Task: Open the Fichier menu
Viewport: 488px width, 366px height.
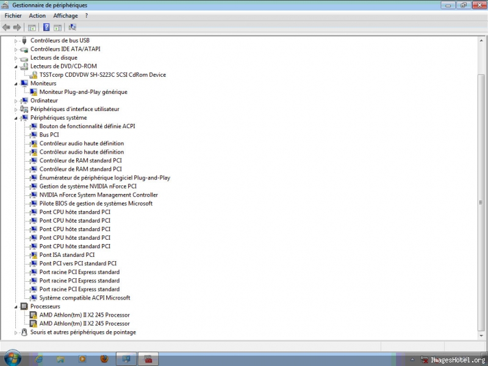Action: 13,16
